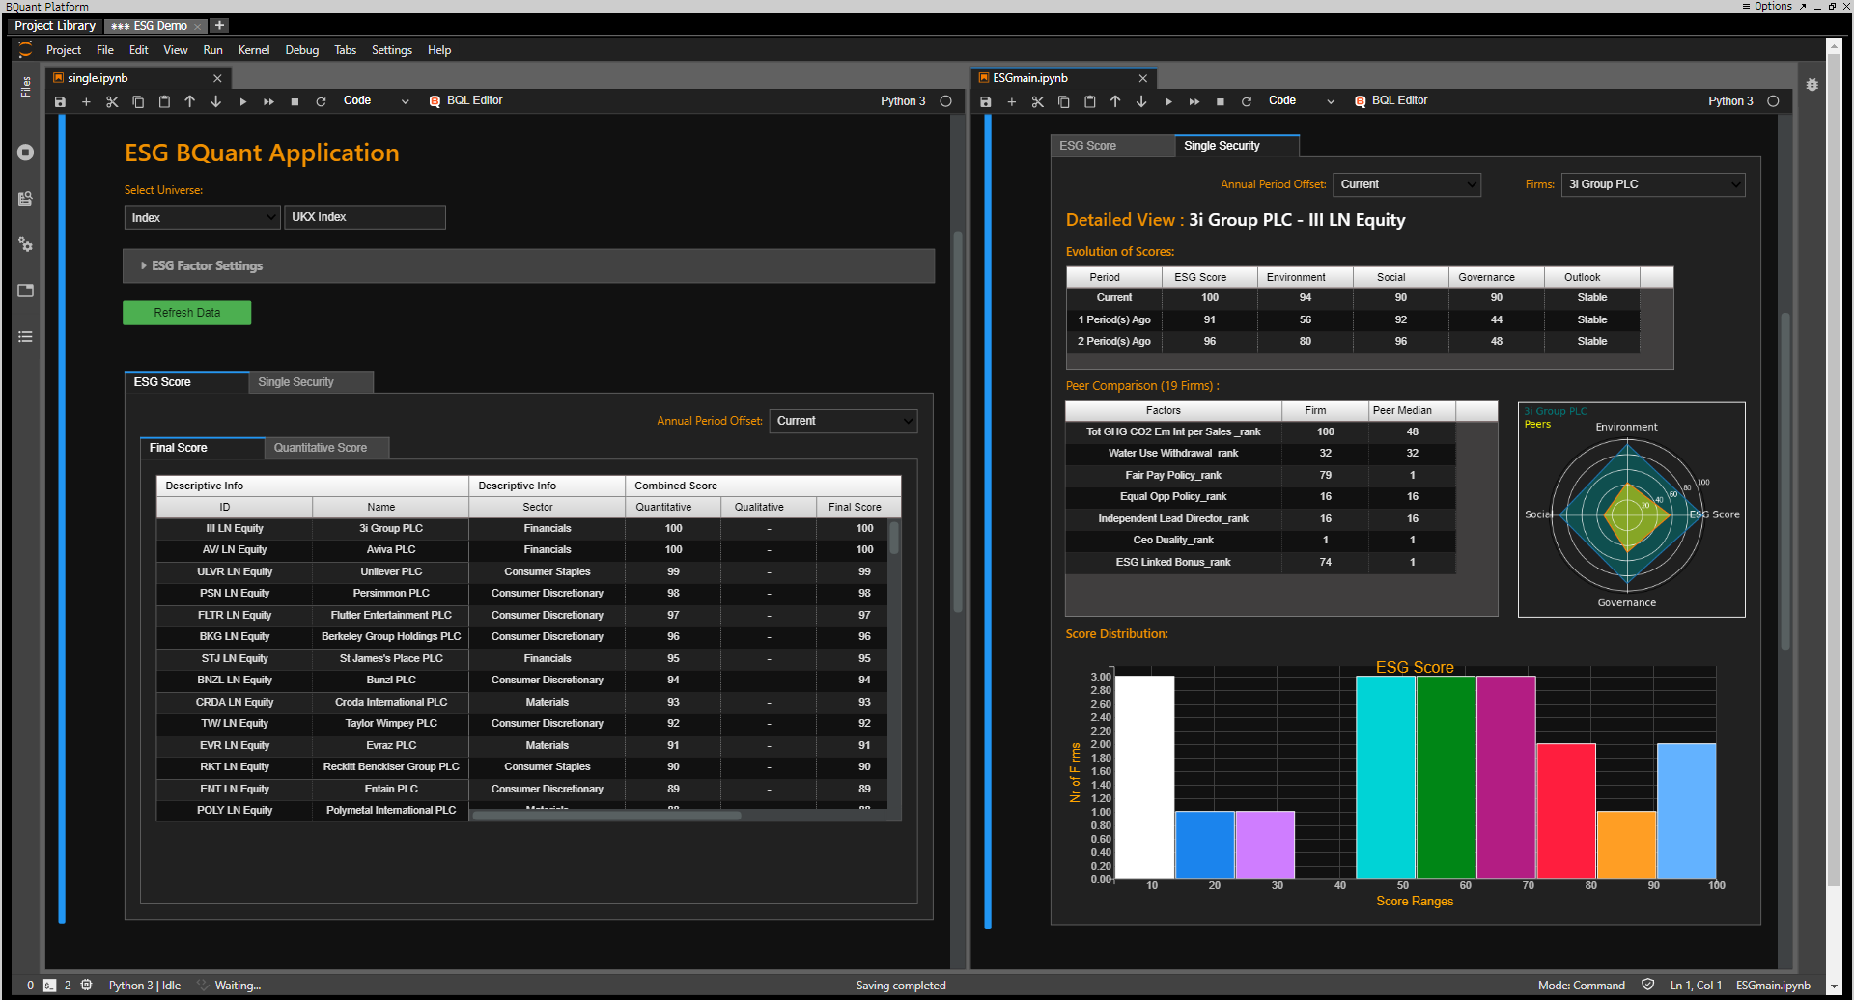This screenshot has width=1854, height=1000.
Task: Open the Firms dropdown showing 3i Group PLC
Action: point(1652,184)
